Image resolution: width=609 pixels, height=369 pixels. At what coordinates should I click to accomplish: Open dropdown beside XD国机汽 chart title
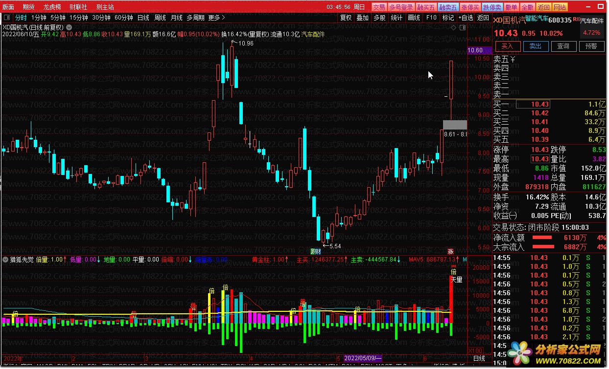[69, 27]
